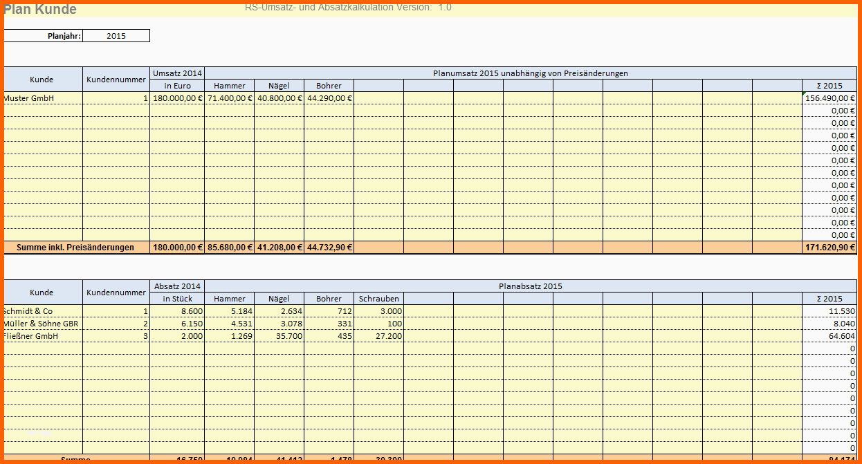Select the Schrauben value 27.200

(x=379, y=336)
